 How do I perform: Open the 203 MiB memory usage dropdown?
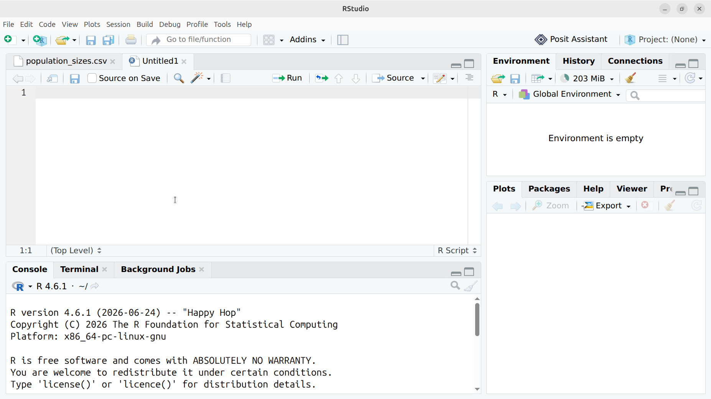click(587, 78)
